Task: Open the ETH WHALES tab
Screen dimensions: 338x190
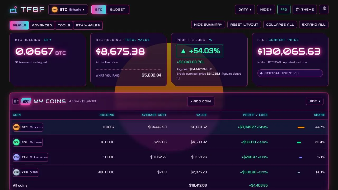Action: 88,25
